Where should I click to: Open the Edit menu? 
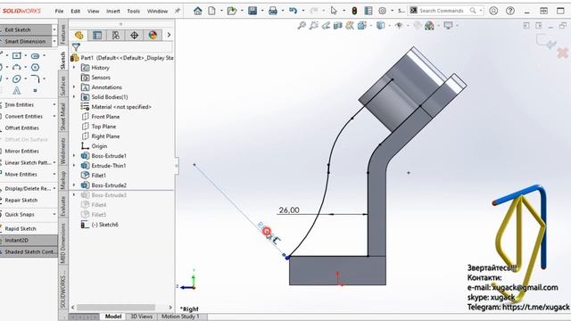[x=75, y=12]
